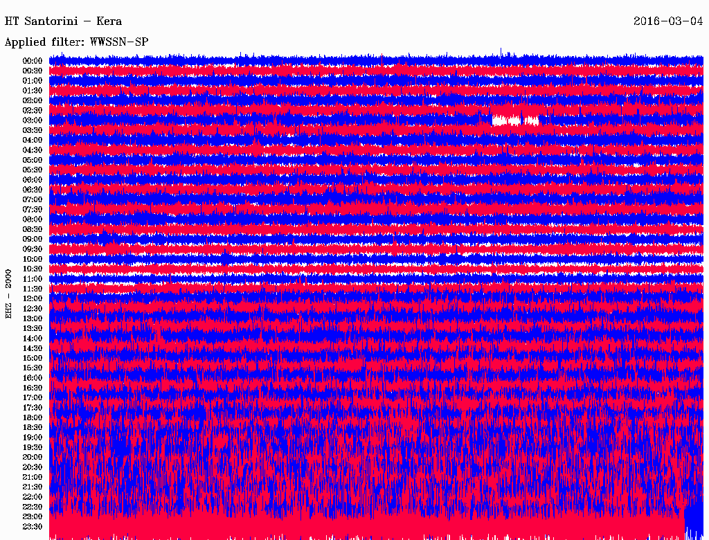The height and width of the screenshot is (540, 709).
Task: Click the vertical EHZ channel axis label
Action: tap(9, 294)
